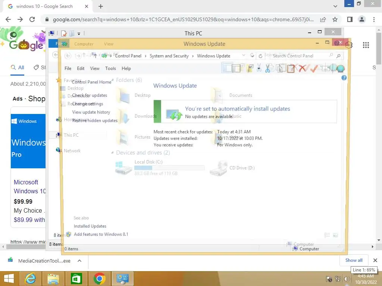Click the System and Security breadcrumb
This screenshot has height=286, width=382.
(169, 56)
